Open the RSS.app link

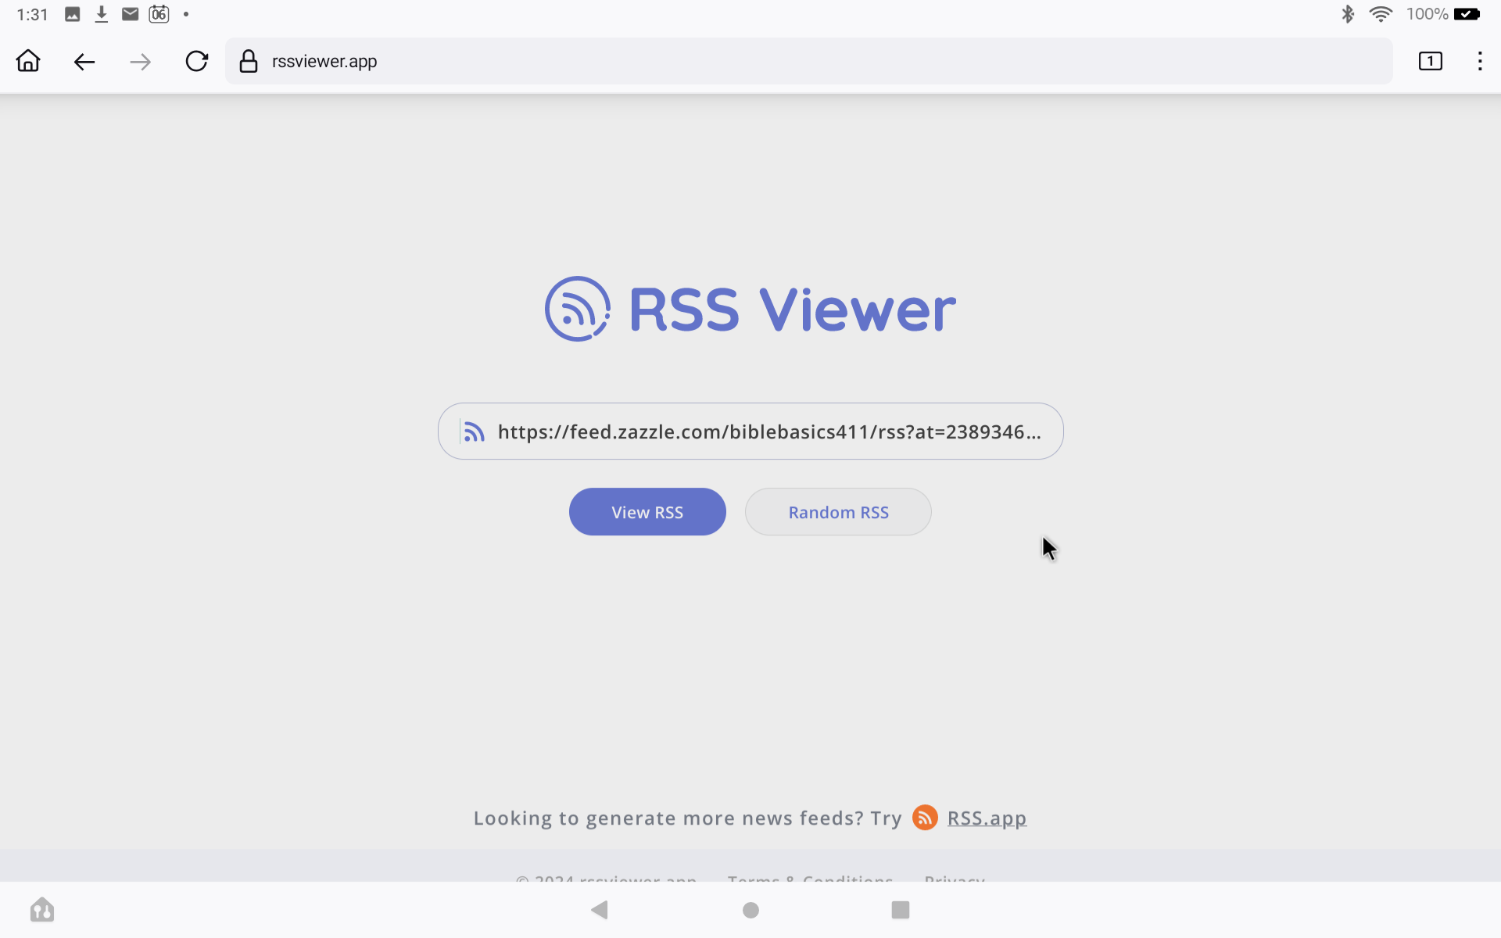click(x=987, y=818)
